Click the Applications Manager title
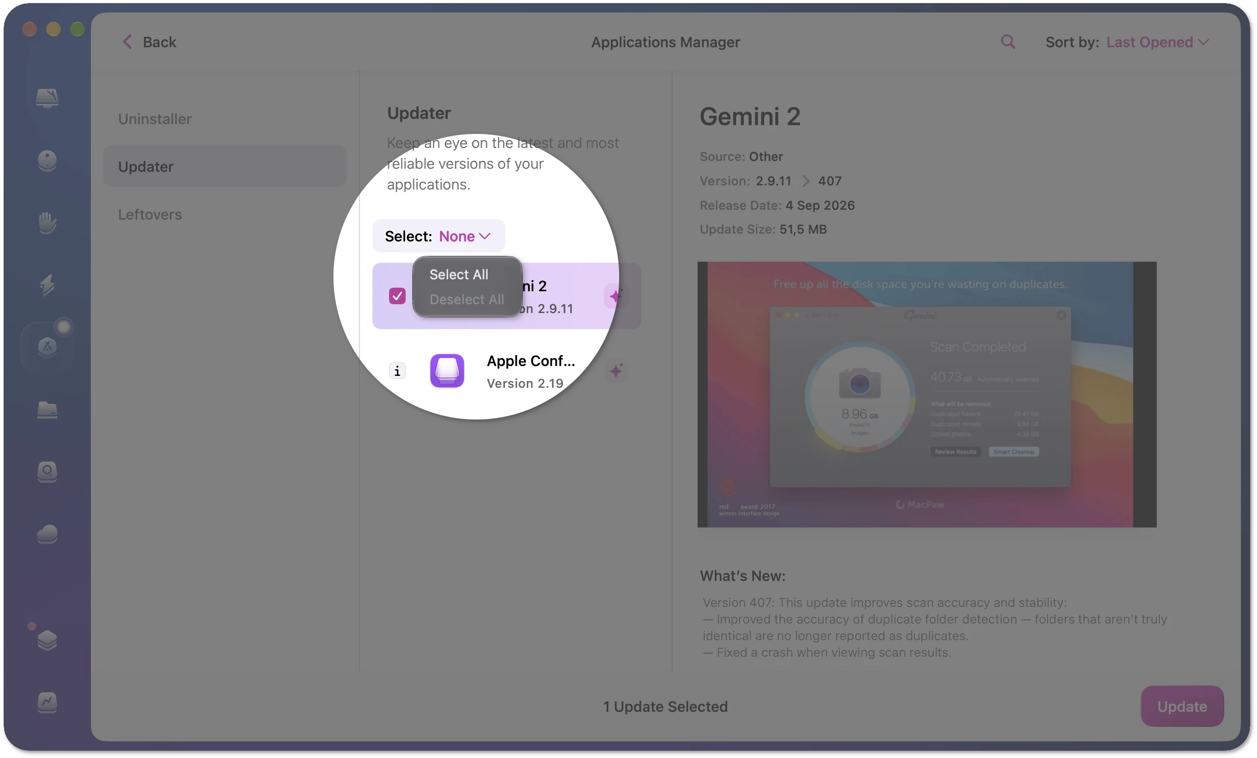This screenshot has width=1257, height=758. pos(665,42)
